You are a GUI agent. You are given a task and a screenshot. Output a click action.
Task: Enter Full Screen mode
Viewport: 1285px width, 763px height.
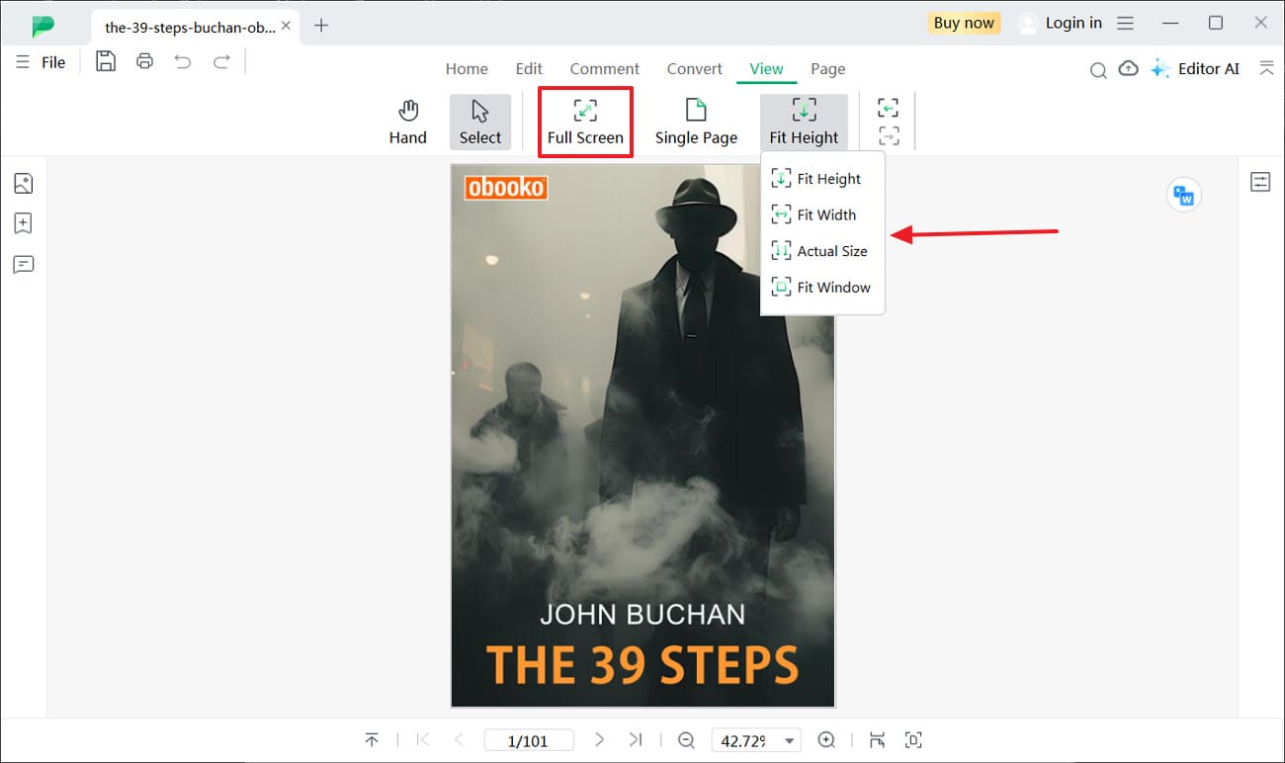(x=585, y=122)
